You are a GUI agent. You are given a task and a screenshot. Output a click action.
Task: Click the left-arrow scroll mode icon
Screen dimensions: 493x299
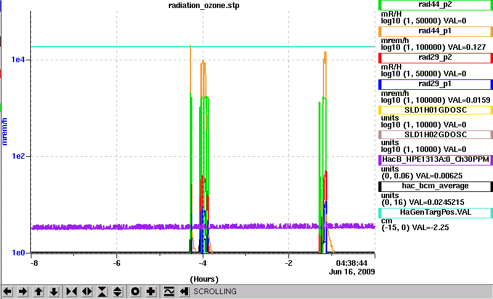coord(184,292)
